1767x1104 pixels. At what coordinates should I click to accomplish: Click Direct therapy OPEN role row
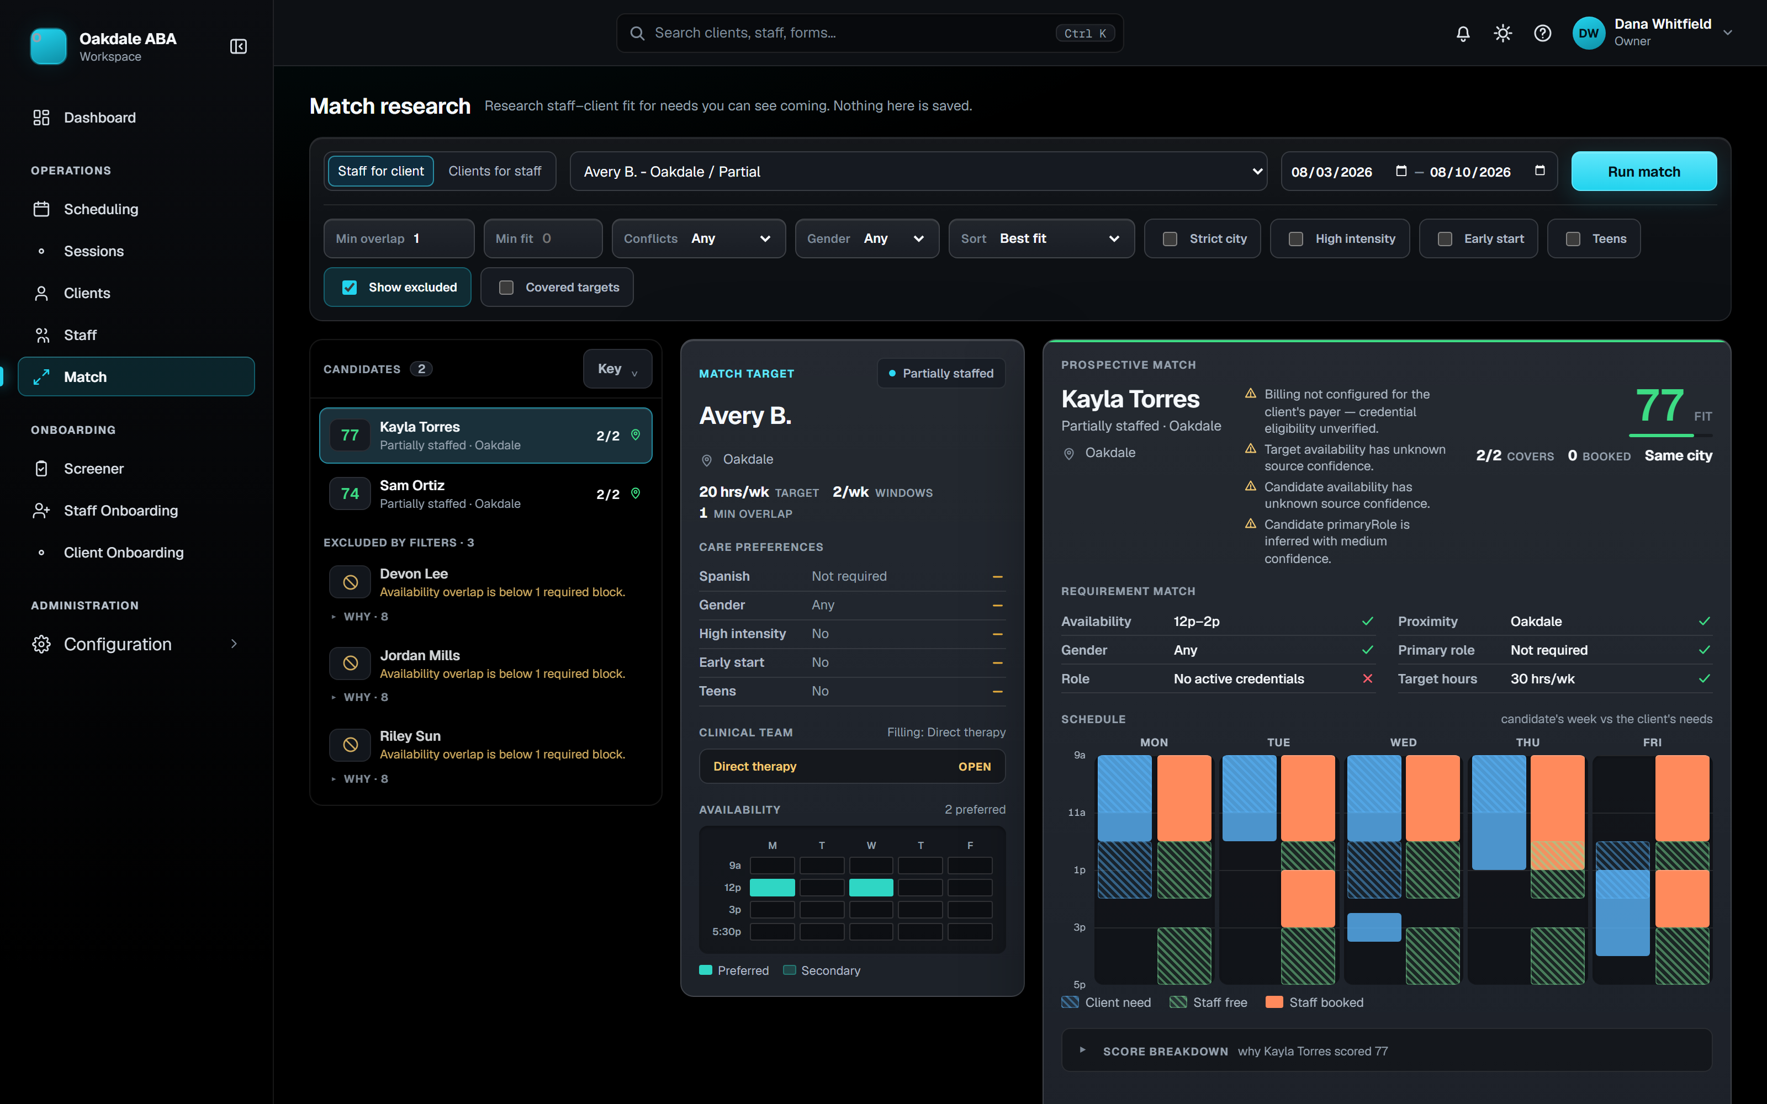852,767
